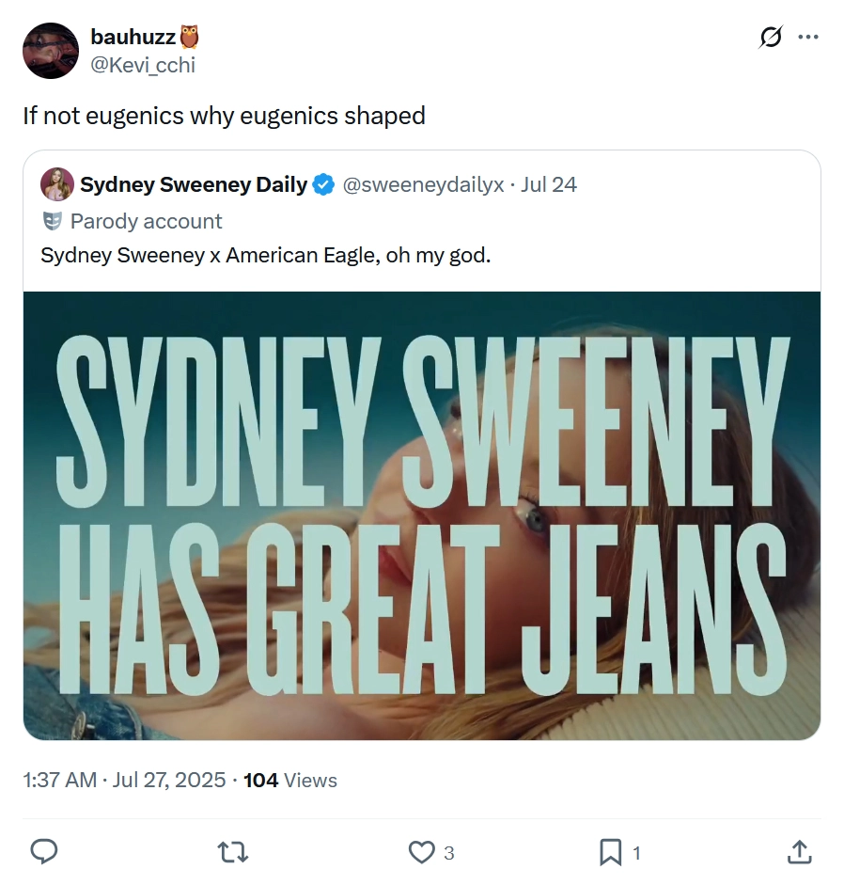Image resolution: width=844 pixels, height=885 pixels.
Task: Click the blue verified badge
Action: pos(323,184)
